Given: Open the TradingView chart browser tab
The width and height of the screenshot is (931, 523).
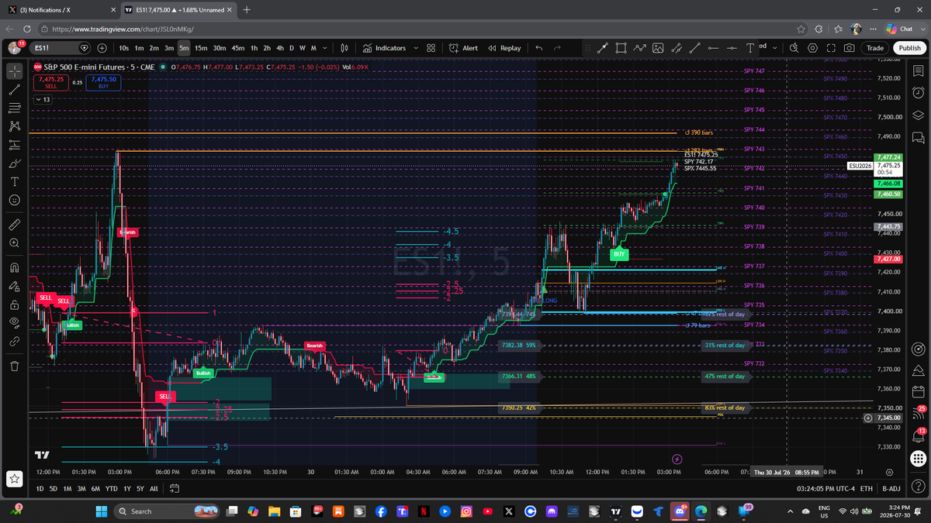Looking at the screenshot, I should click(178, 9).
